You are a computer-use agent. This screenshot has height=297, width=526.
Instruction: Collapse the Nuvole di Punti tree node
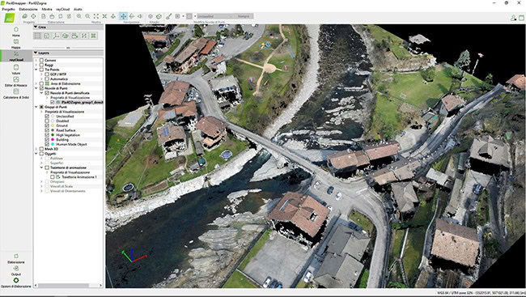(36, 88)
